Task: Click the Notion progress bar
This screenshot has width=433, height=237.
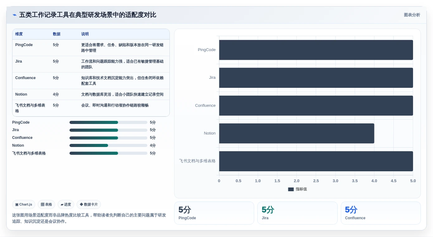Action: coord(108,145)
